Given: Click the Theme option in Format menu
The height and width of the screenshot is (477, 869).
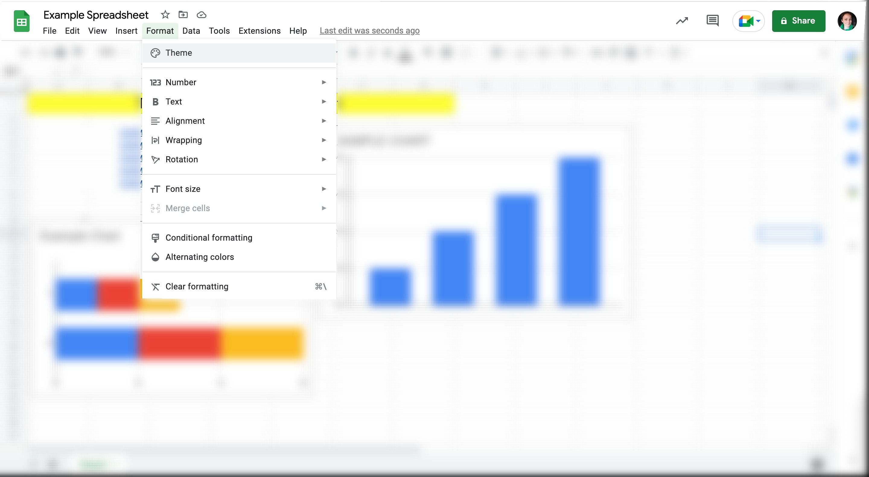Looking at the screenshot, I should pyautogui.click(x=178, y=53).
